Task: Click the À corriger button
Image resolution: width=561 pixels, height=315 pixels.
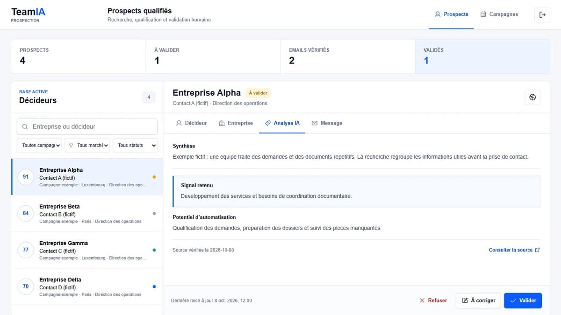Action: (x=479, y=301)
